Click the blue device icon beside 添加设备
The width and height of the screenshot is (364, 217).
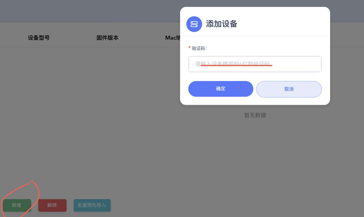pos(194,24)
